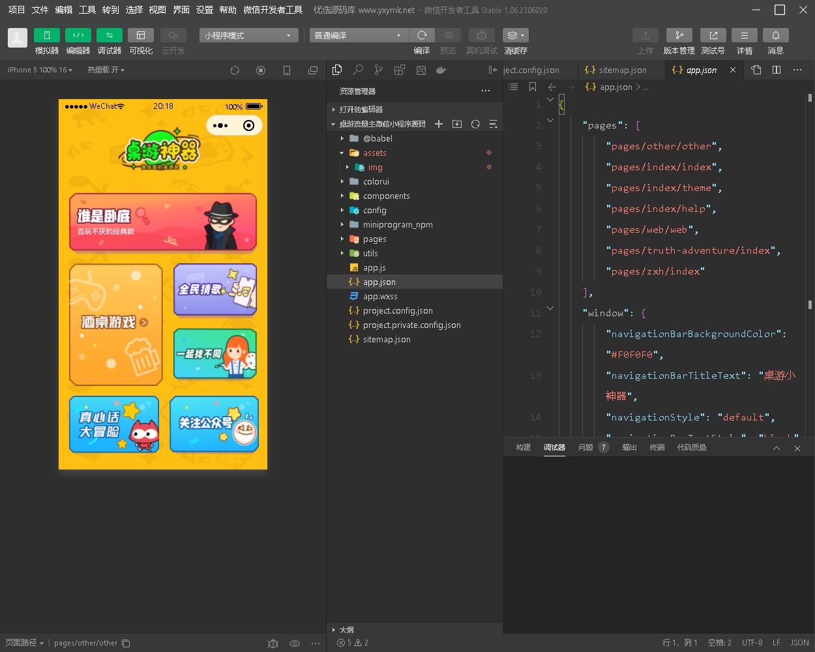Image resolution: width=815 pixels, height=652 pixels.
Task: Switch to the 问题 problems tab
Action: tap(593, 447)
